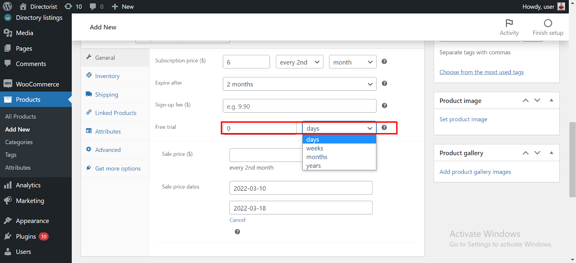Switch to the Linked Products tab
Viewport: 576px width, 263px height.
[x=115, y=113]
